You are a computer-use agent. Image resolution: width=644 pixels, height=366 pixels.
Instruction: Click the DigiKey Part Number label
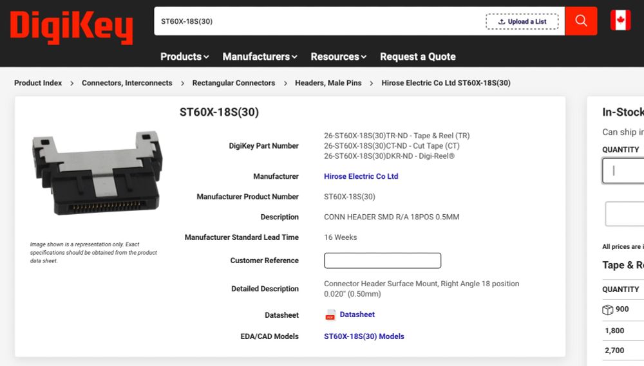[263, 146]
